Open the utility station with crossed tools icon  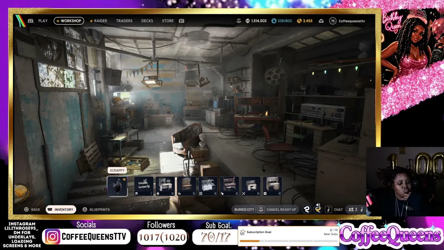[251, 186]
